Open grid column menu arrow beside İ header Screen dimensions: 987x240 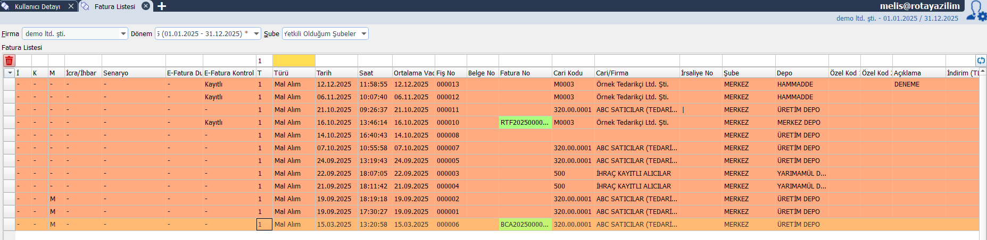tap(10, 73)
